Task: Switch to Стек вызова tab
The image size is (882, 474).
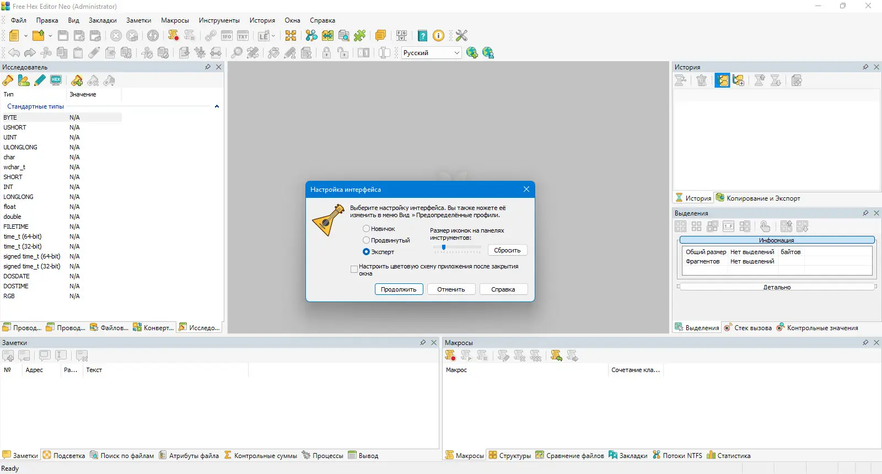Action: [747, 328]
